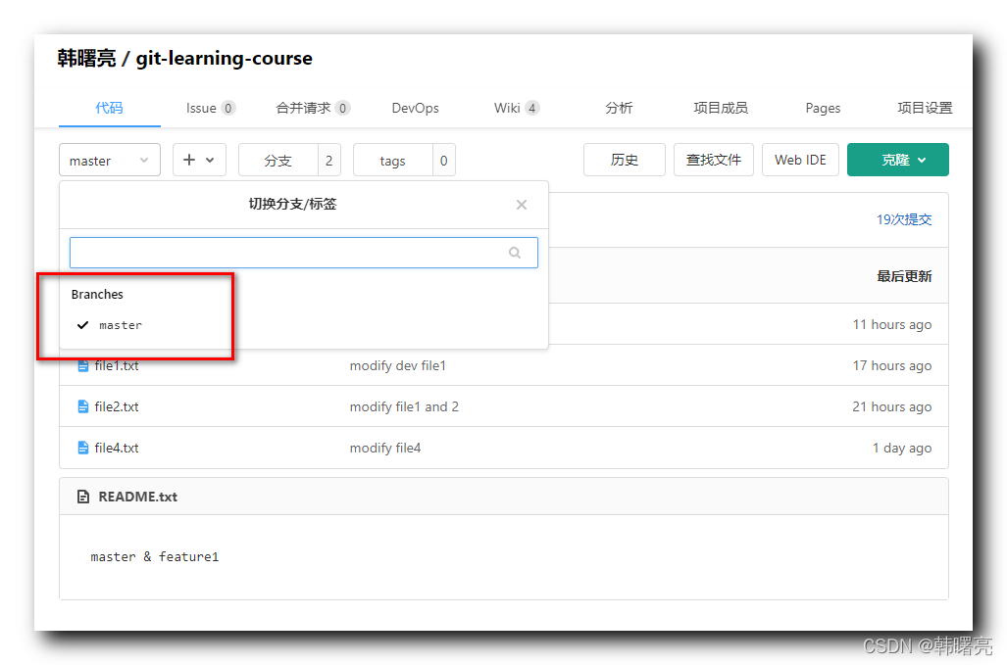Screen dimensions: 1007x665
Task: Click the branch search input field
Action: 304,253
